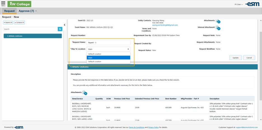The width and height of the screenshot is (262, 130).
Task: Select Main option in dropdown list
Action: [x=108, y=58]
